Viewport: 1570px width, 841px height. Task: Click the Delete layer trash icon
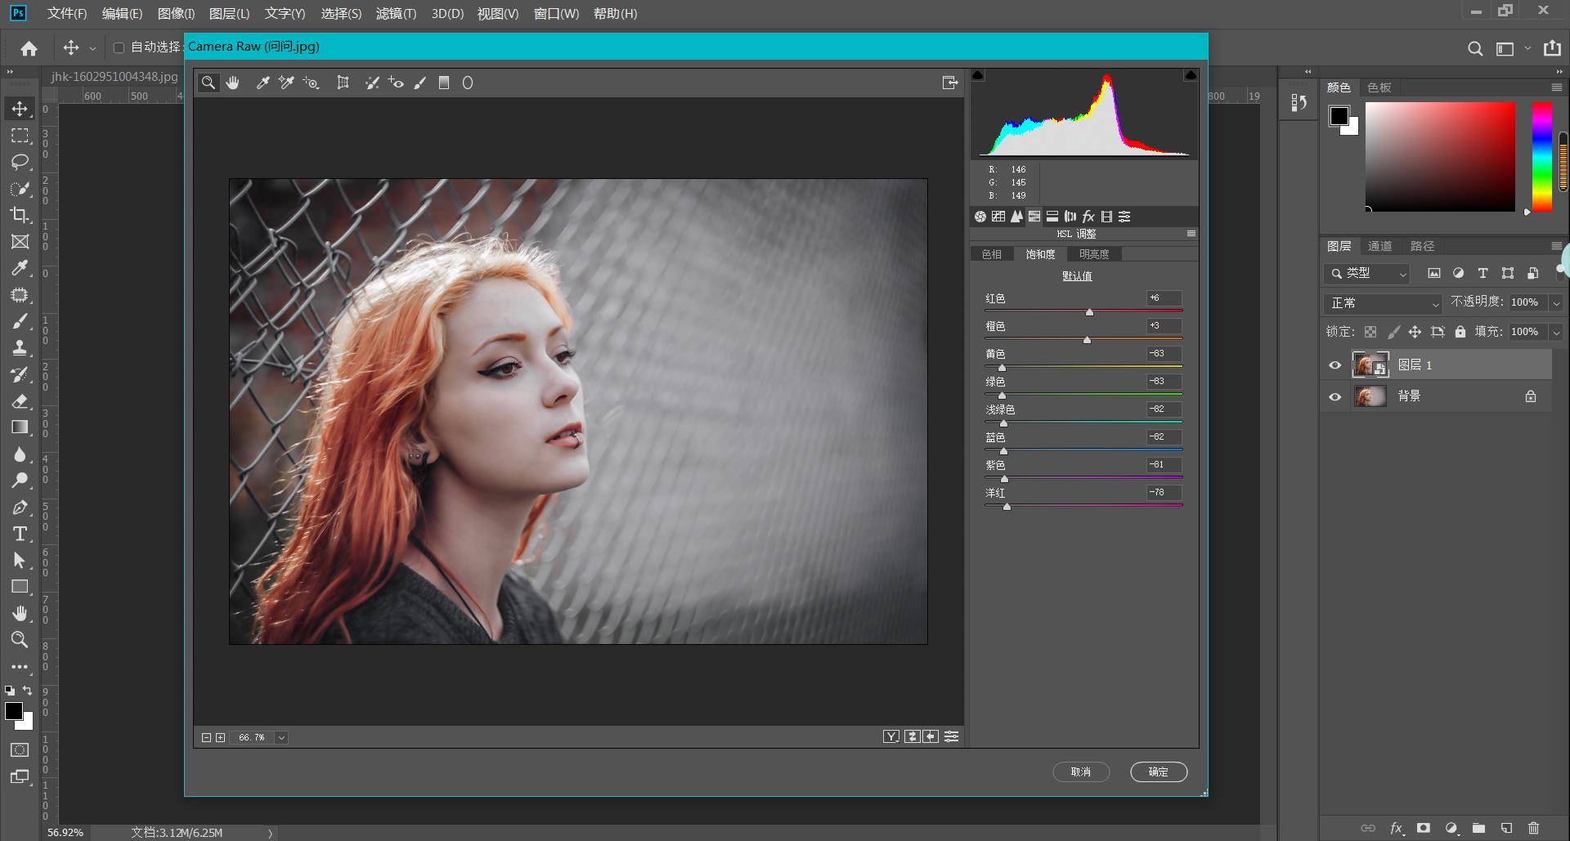(x=1533, y=828)
